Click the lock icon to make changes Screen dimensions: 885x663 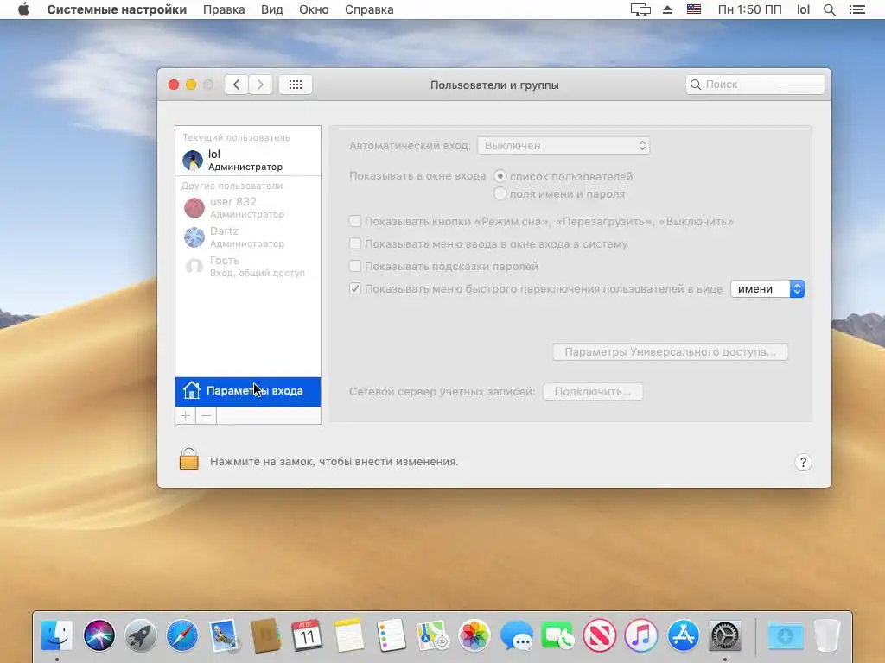point(189,459)
